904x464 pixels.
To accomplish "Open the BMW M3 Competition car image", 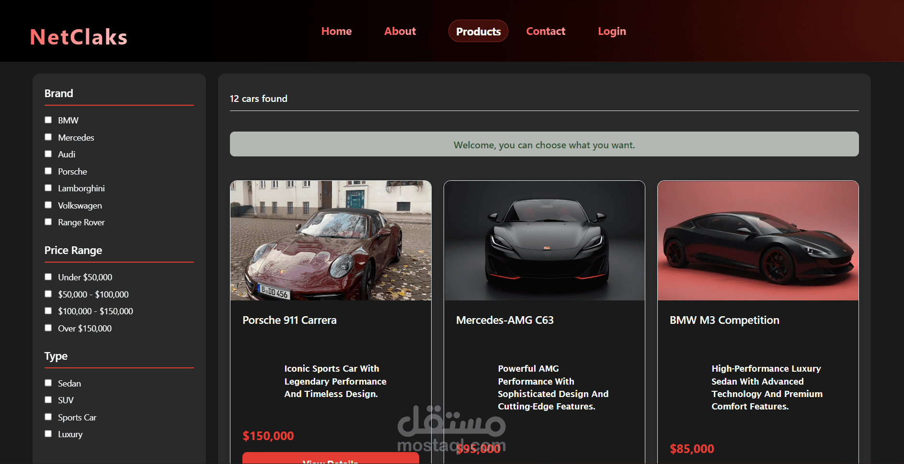I will tap(758, 241).
